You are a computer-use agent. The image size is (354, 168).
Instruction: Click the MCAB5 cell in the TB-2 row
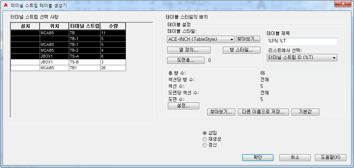click(54, 50)
